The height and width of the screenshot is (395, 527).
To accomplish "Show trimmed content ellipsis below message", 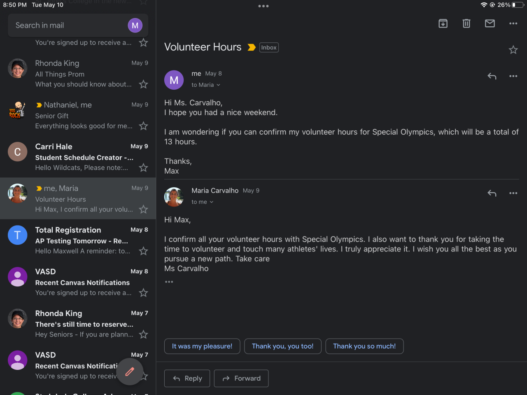I will [169, 282].
